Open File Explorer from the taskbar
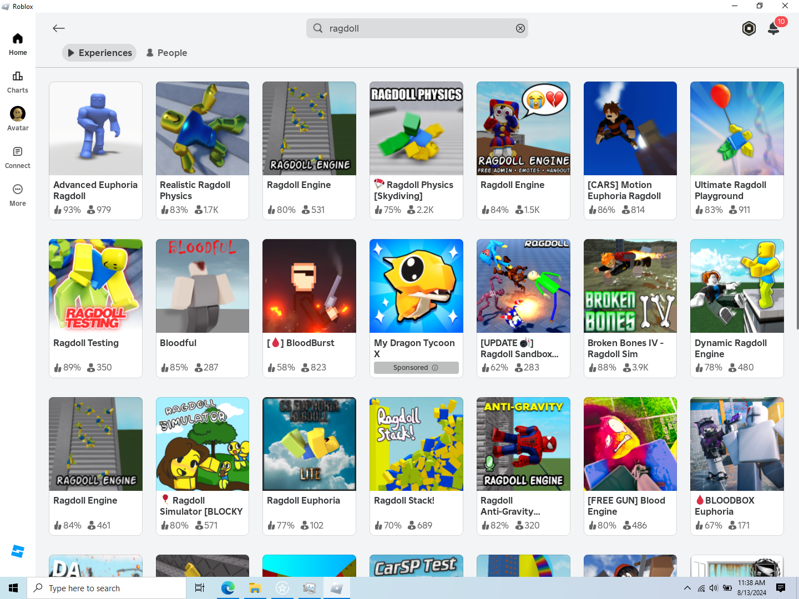799x599 pixels. pos(255,588)
